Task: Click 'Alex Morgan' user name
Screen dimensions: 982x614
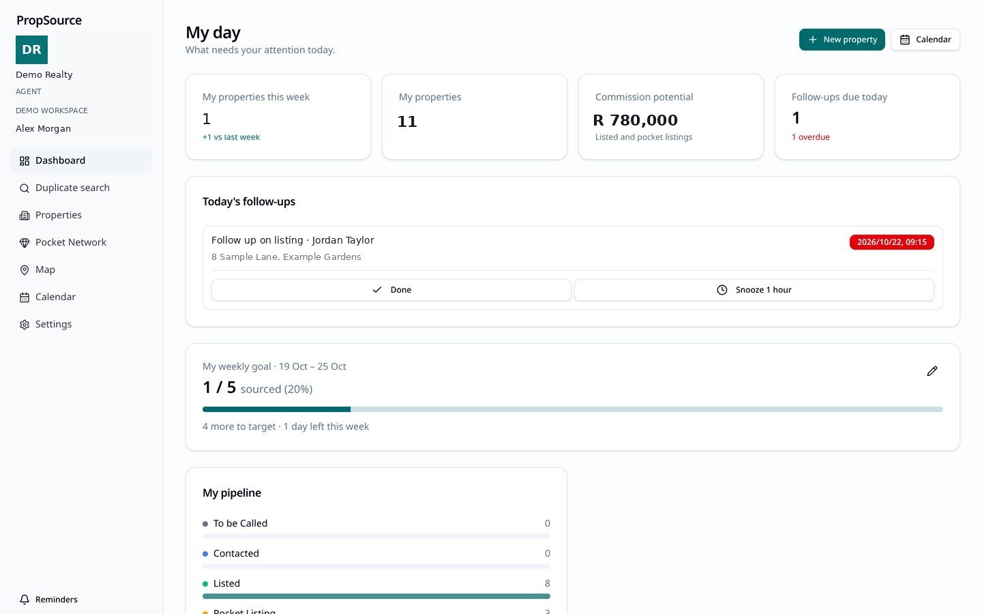Action: click(x=44, y=129)
